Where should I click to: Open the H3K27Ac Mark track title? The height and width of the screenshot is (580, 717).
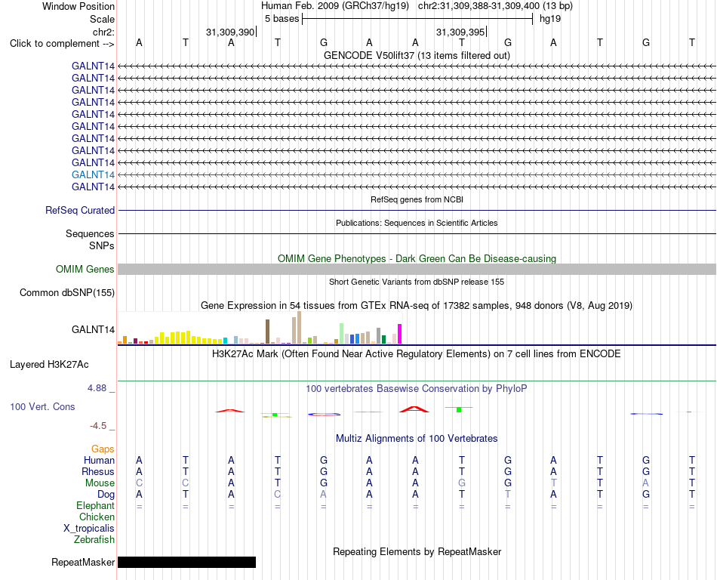click(x=417, y=354)
